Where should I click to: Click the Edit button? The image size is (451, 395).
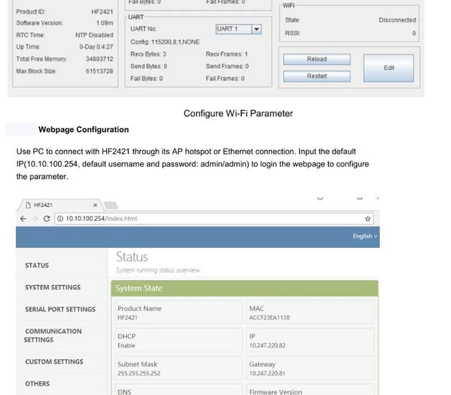click(388, 68)
